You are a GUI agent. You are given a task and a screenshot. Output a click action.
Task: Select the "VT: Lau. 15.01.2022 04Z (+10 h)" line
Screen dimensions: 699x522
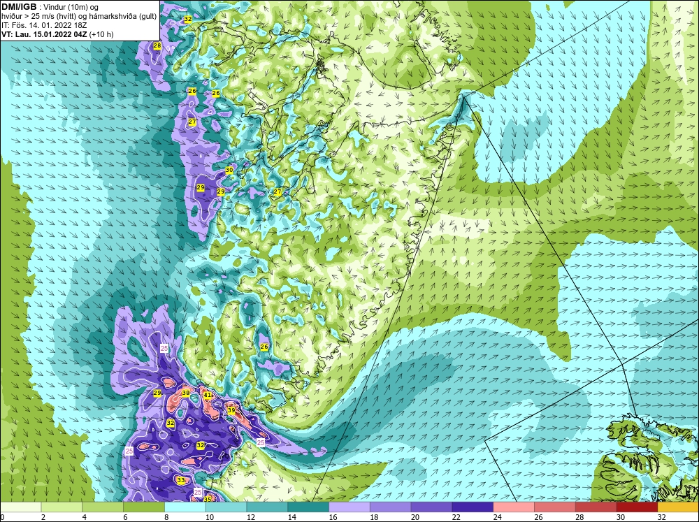point(57,34)
